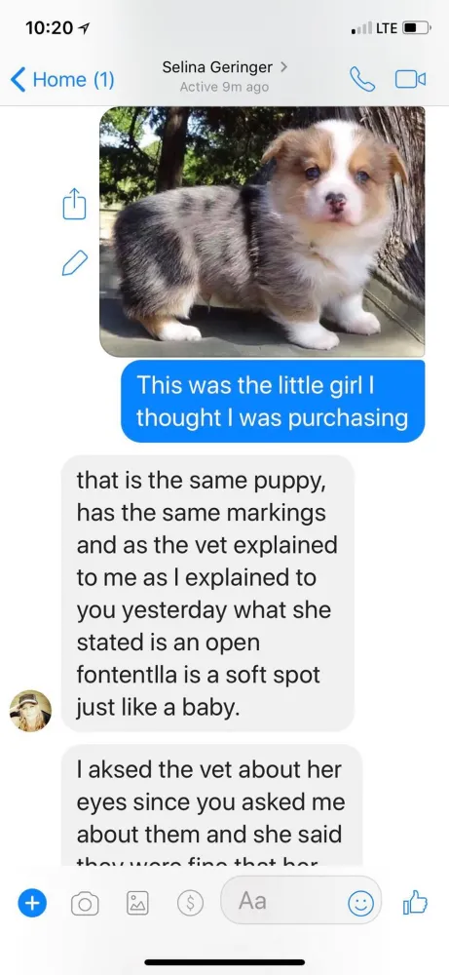Send a thumbs-up like
Screen dimensions: 449x975
(416, 902)
